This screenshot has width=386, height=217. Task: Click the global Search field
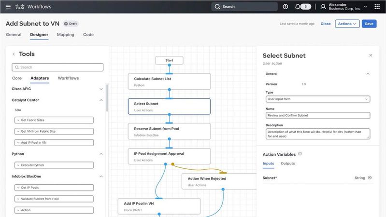pos(244,7)
